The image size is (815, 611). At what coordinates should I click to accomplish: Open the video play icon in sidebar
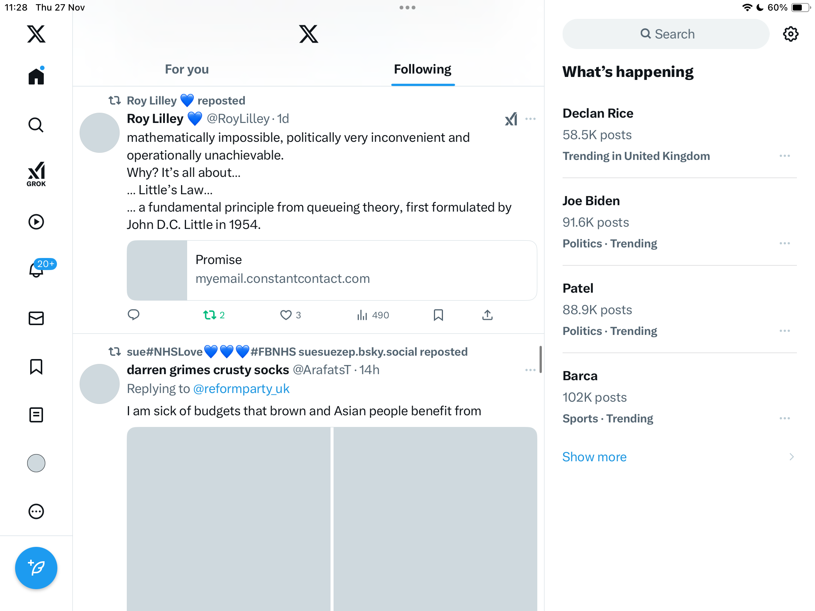pos(36,222)
